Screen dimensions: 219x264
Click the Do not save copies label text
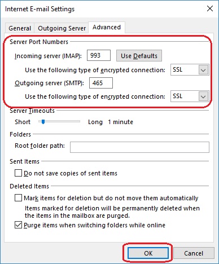tap(71, 173)
